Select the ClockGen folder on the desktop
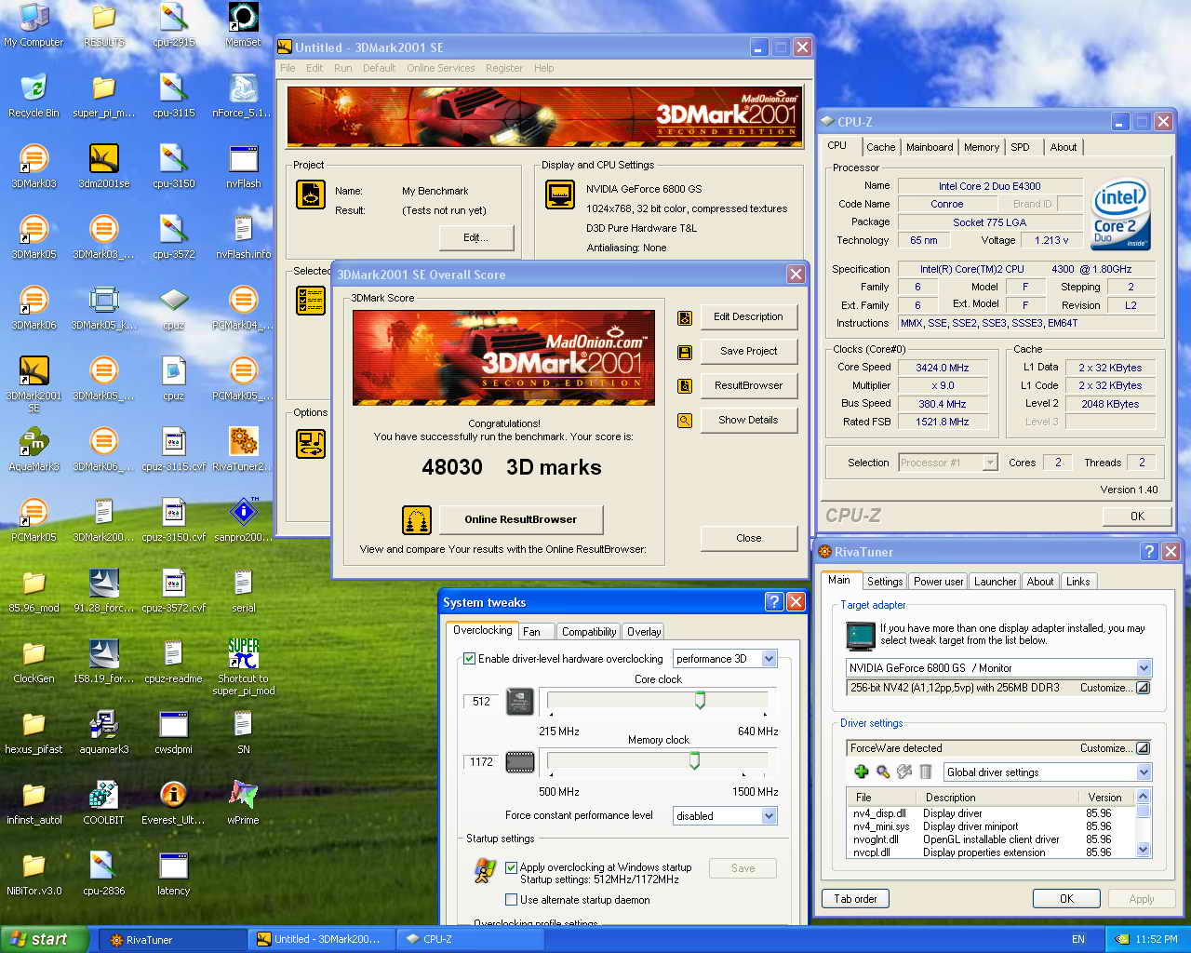 coord(33,662)
